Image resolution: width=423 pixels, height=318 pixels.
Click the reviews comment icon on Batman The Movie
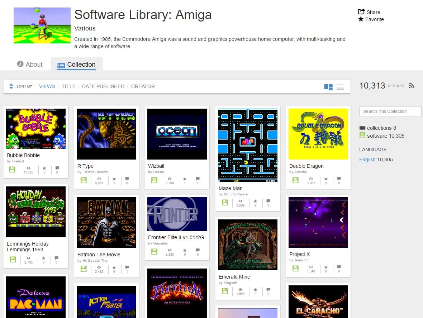[x=127, y=267]
